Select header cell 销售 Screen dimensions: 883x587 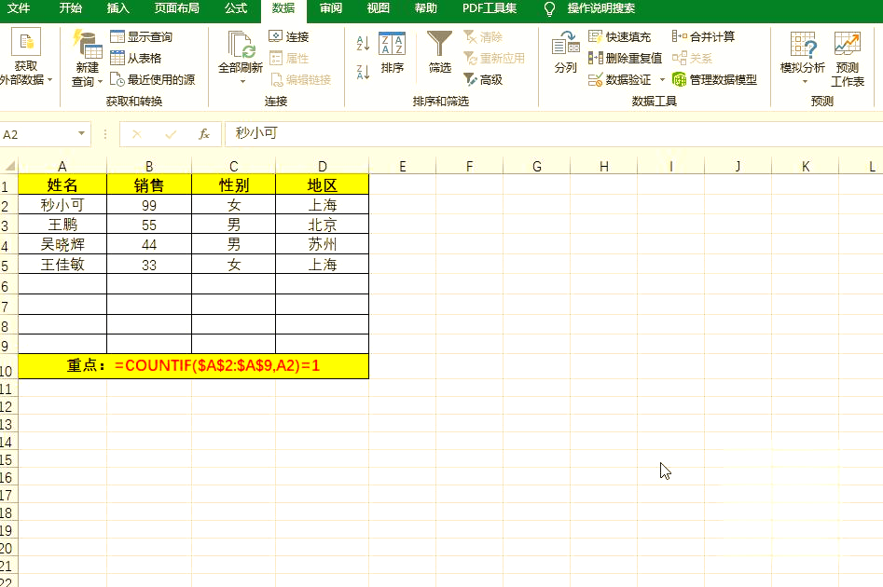coord(149,184)
